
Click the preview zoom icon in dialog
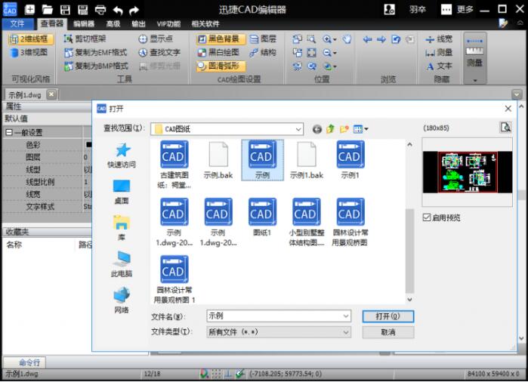505,128
